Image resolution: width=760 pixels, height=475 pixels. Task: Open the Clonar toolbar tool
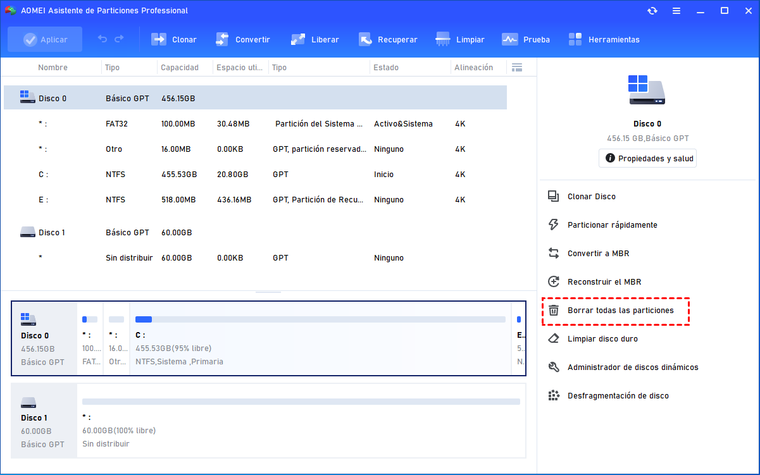[x=174, y=39]
